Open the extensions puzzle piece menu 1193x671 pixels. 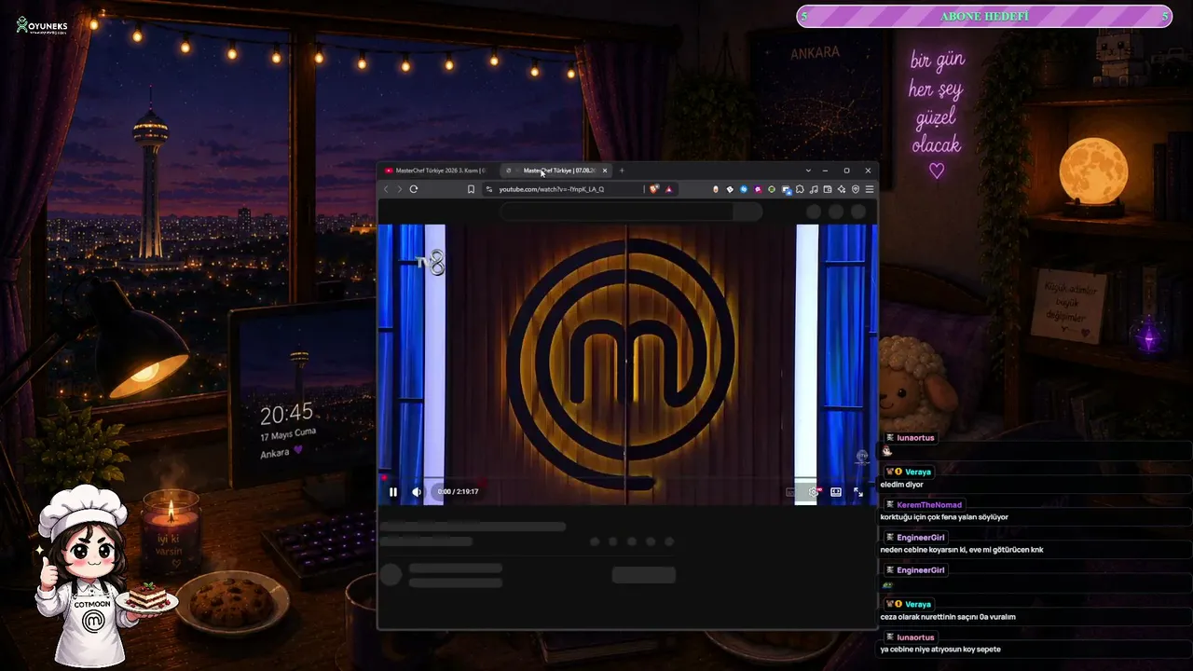pyautogui.click(x=800, y=189)
